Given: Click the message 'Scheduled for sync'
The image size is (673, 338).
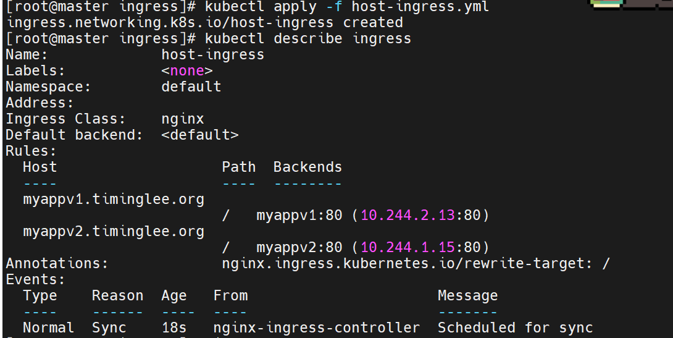Looking at the screenshot, I should 515,327.
